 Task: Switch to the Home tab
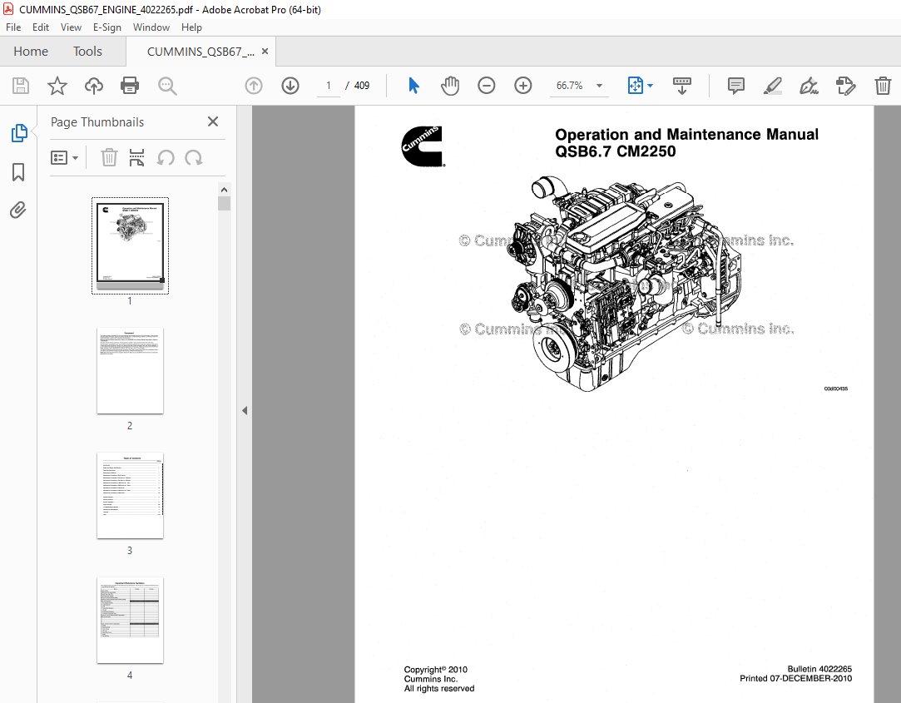click(x=31, y=51)
